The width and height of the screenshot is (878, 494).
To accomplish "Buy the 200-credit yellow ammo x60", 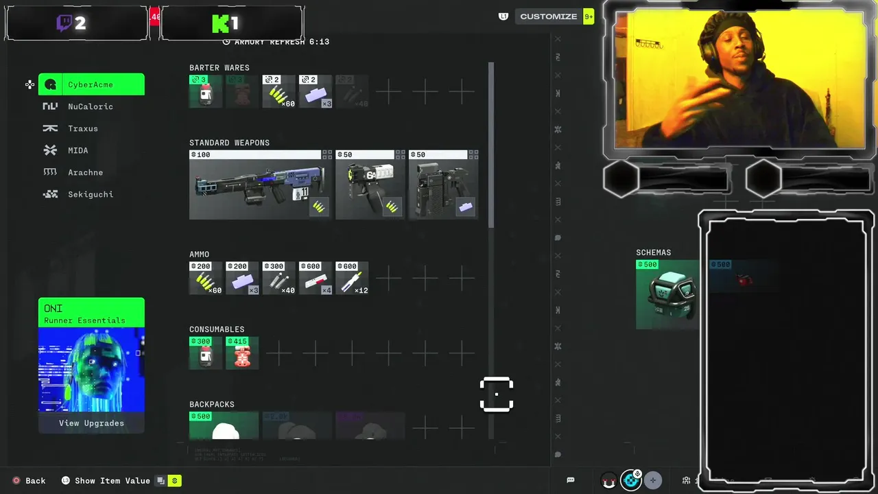I will pyautogui.click(x=206, y=278).
